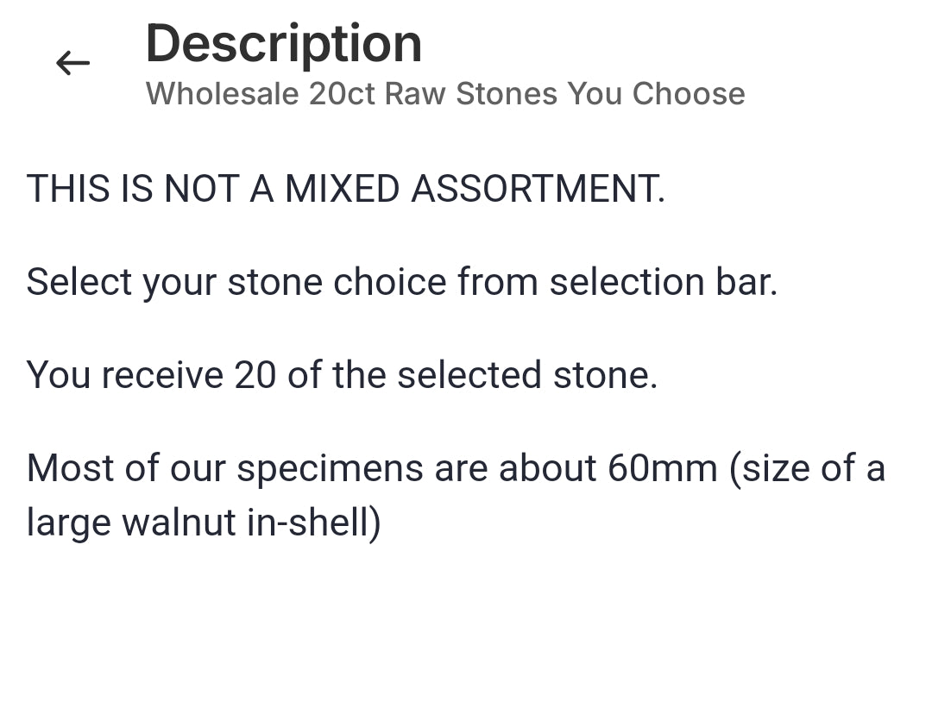
Task: Tap the word 'walnut'
Action: click(x=179, y=523)
